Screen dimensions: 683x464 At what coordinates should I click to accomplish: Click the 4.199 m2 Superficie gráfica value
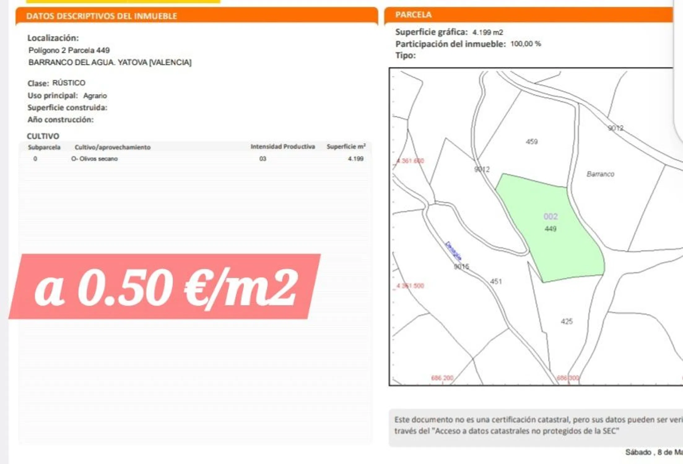coord(487,32)
